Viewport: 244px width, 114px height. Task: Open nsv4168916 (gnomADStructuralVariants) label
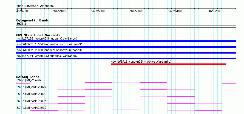[141, 62]
